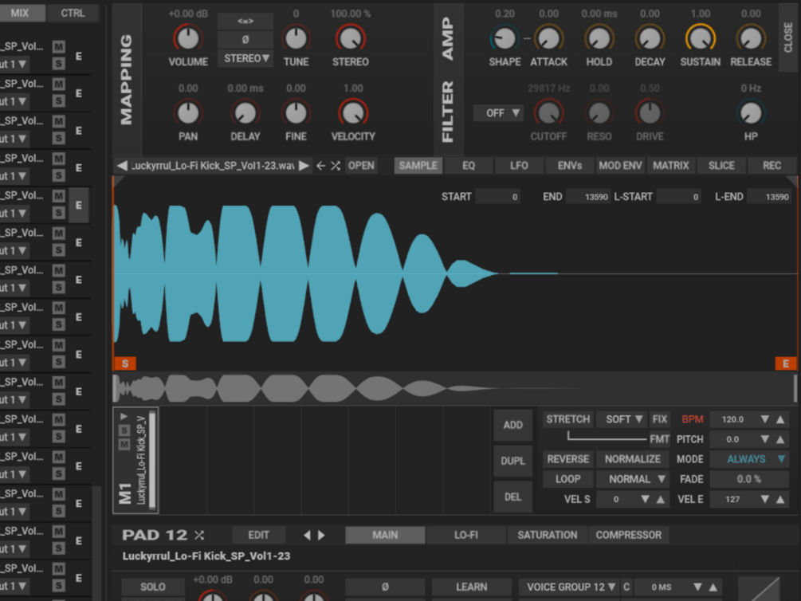The height and width of the screenshot is (601, 801).
Task: Open MATRIX tab
Action: pos(671,166)
